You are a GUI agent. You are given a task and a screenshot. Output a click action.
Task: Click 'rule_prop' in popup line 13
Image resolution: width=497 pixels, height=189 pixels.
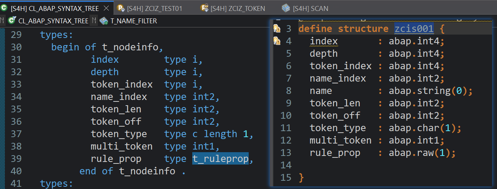335,153
